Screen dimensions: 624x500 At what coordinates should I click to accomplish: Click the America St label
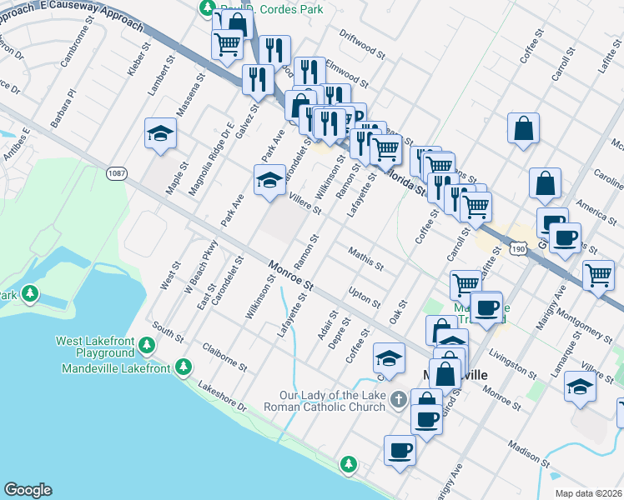point(596,212)
